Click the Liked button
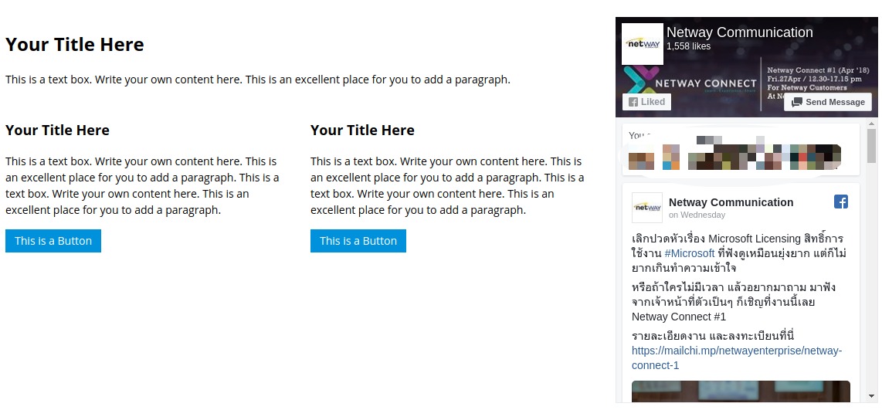 pyautogui.click(x=646, y=102)
